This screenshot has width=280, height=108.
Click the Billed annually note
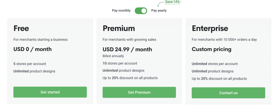click(113, 56)
